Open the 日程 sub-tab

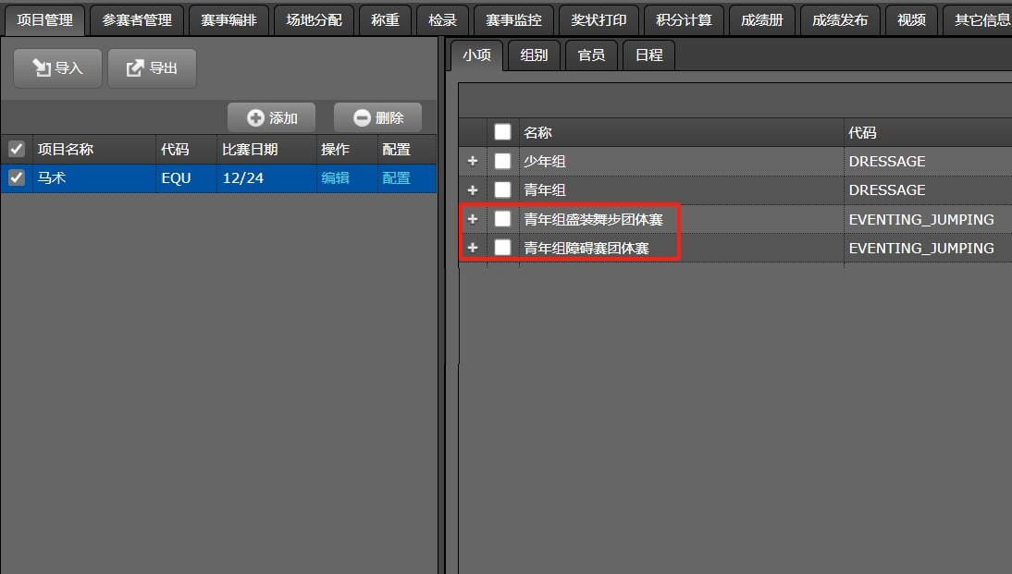[648, 55]
